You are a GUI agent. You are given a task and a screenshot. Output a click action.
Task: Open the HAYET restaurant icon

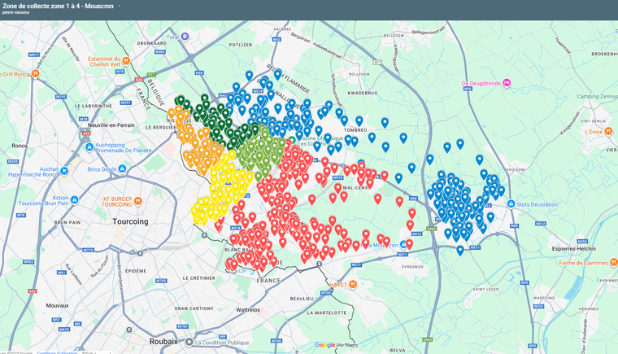click(353, 284)
